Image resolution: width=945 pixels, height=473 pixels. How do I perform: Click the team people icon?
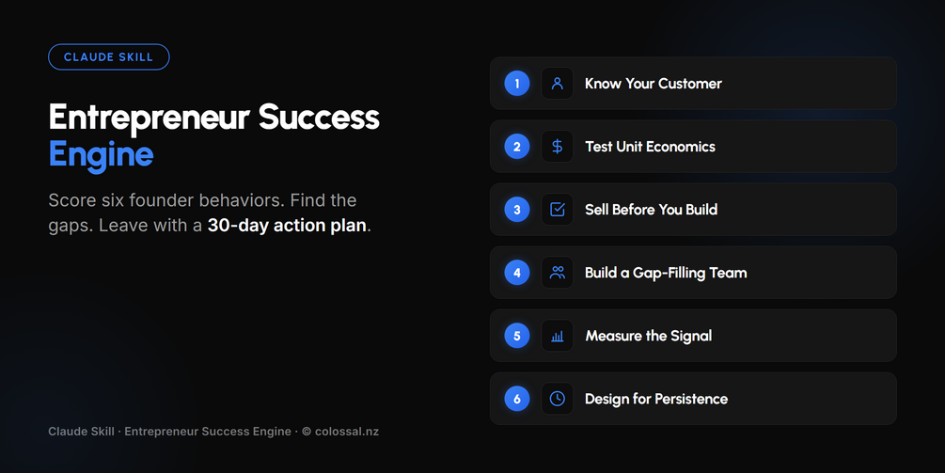(x=557, y=273)
